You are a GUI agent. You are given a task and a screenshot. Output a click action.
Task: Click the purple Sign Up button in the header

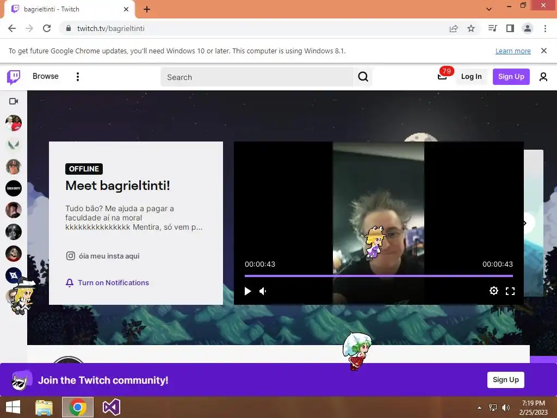pyautogui.click(x=511, y=76)
